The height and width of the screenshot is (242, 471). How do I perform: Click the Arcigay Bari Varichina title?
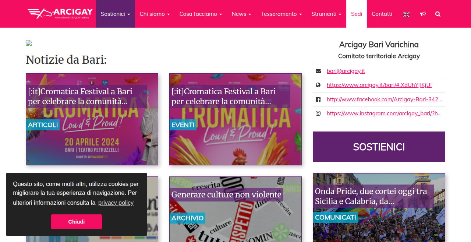tap(379, 45)
